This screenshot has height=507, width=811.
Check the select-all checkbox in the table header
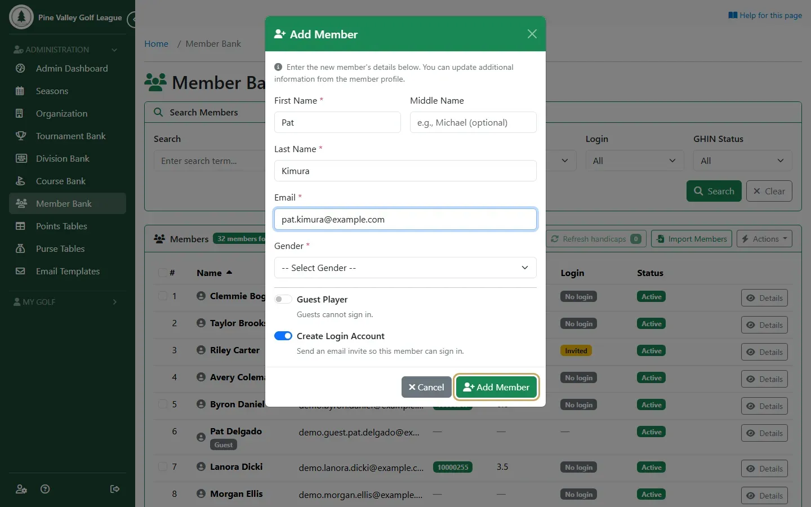[163, 273]
